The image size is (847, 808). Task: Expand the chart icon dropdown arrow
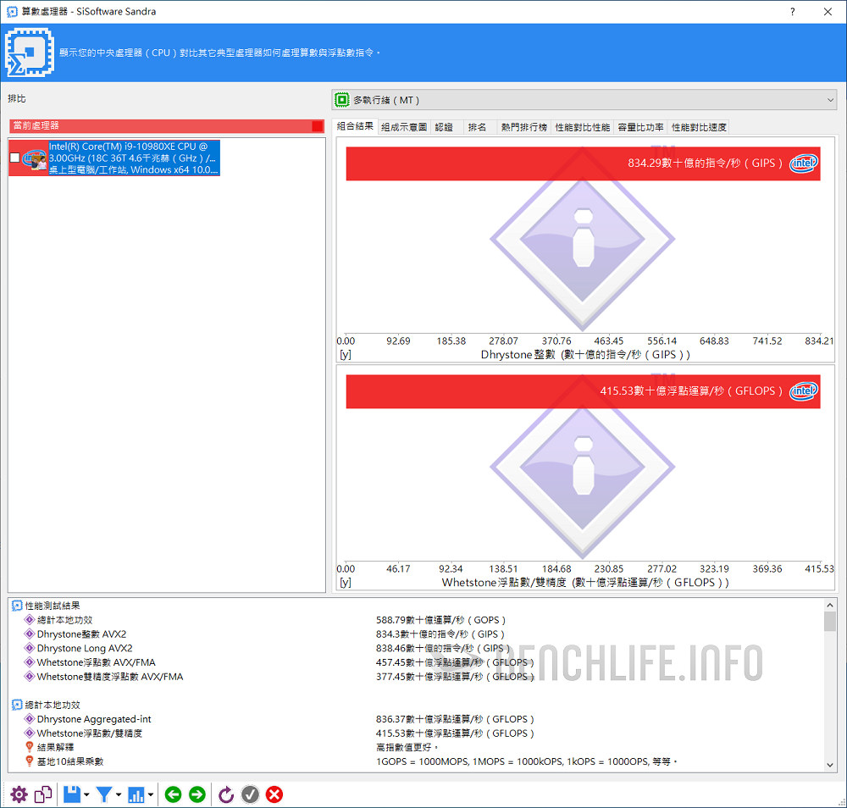click(151, 795)
